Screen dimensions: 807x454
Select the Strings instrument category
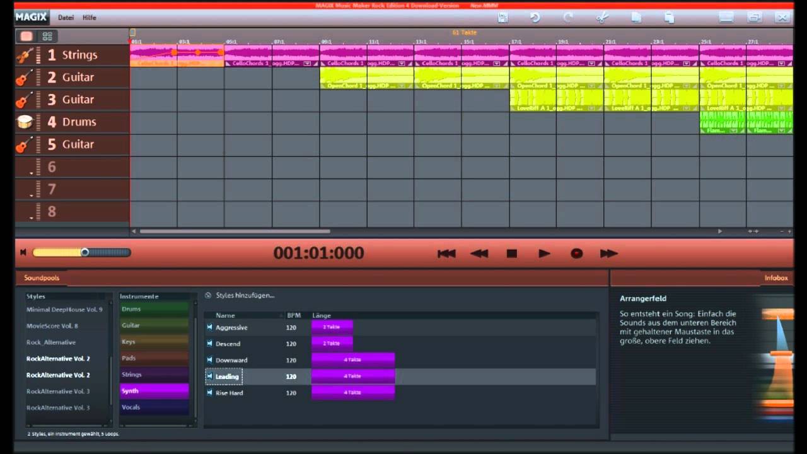(154, 375)
